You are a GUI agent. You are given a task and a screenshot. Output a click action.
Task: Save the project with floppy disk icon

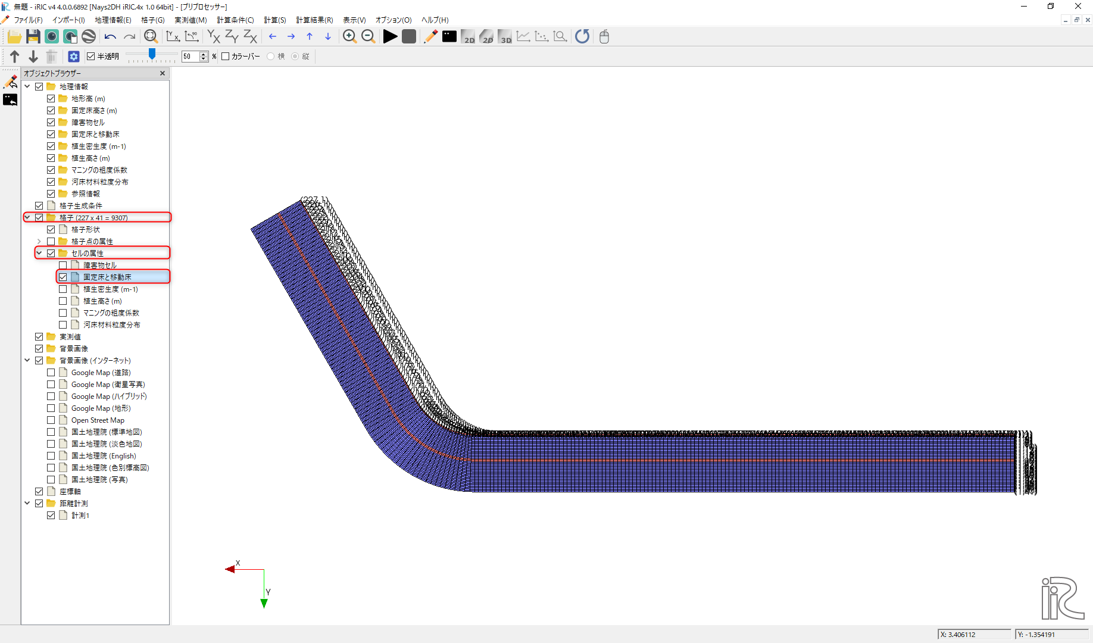[33, 37]
